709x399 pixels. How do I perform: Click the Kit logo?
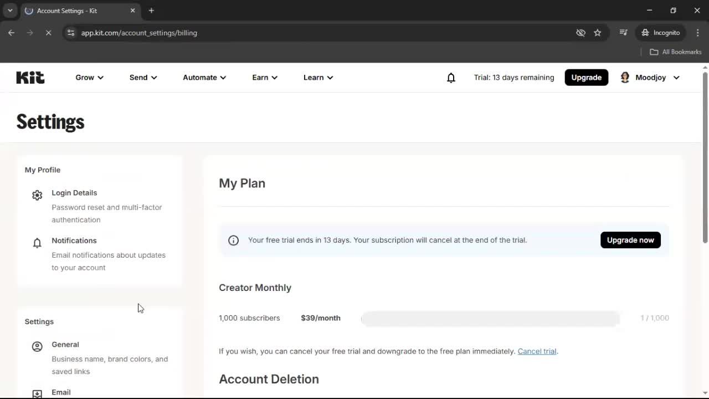tap(30, 77)
